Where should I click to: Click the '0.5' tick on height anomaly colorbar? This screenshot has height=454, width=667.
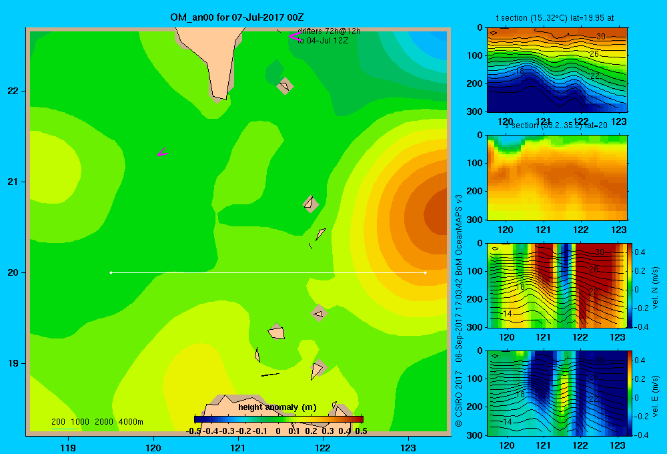(361, 431)
